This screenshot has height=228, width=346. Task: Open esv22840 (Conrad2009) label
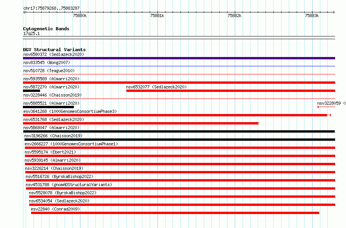(55, 209)
